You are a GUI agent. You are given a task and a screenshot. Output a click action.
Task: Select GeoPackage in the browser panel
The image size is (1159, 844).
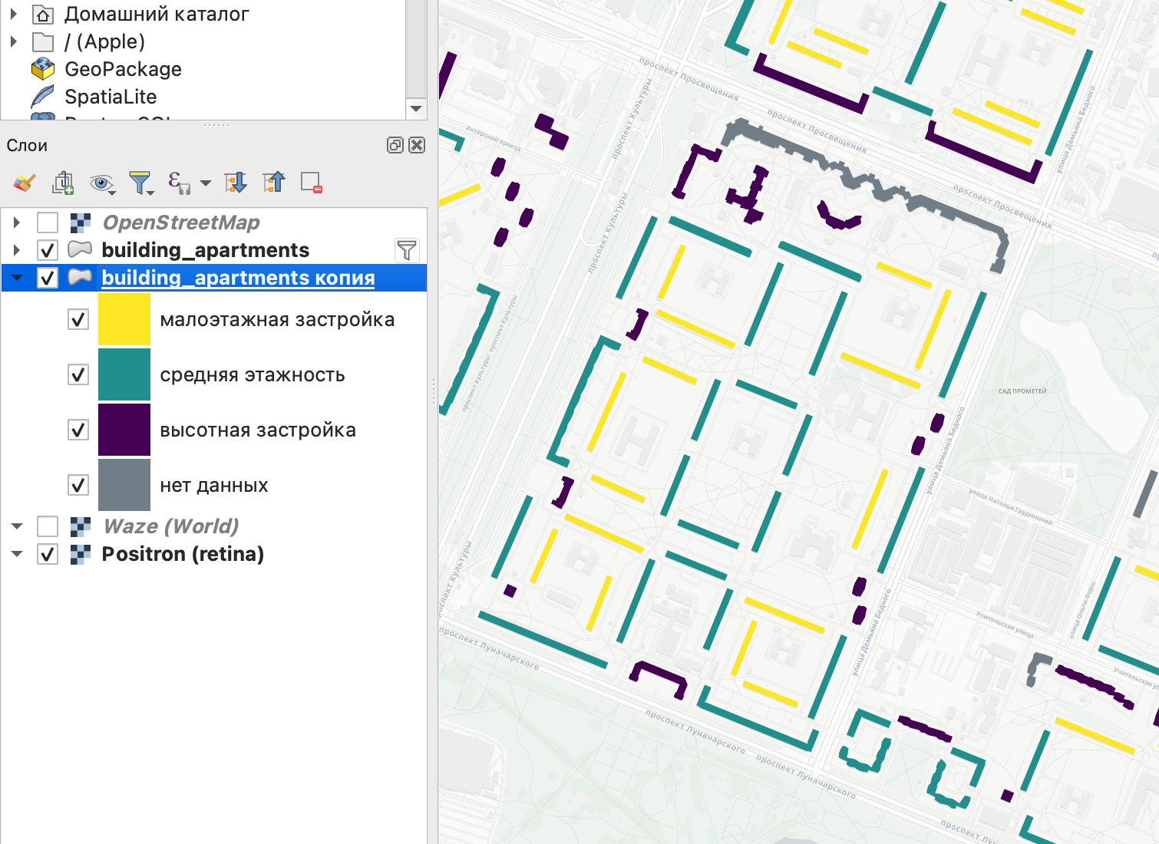click(123, 69)
